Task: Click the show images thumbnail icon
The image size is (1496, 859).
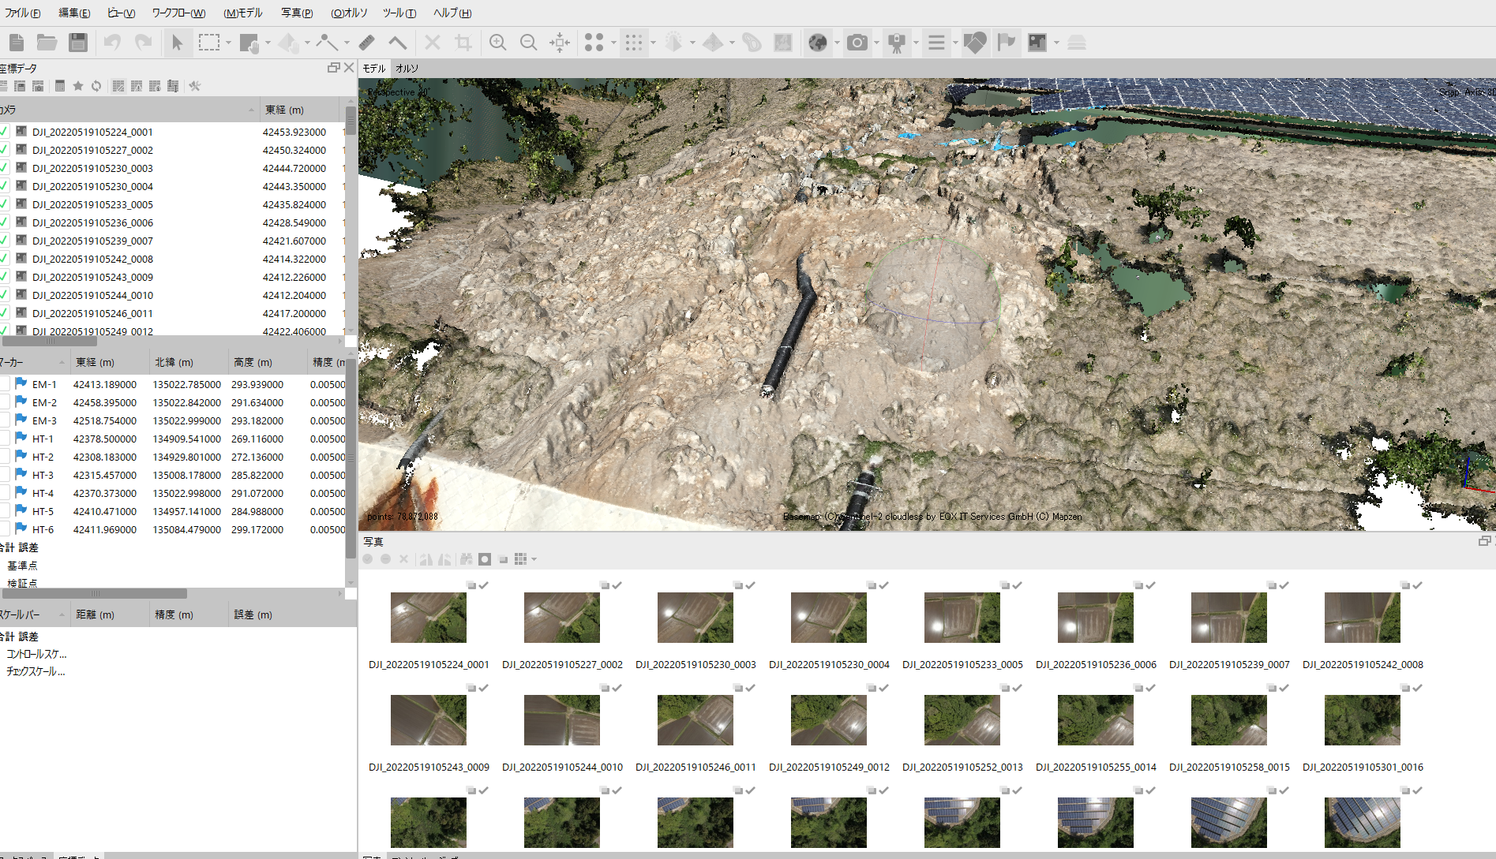Action: pyautogui.click(x=1037, y=43)
